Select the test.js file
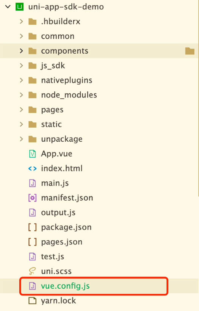This screenshot has width=199, height=311. 52,257
